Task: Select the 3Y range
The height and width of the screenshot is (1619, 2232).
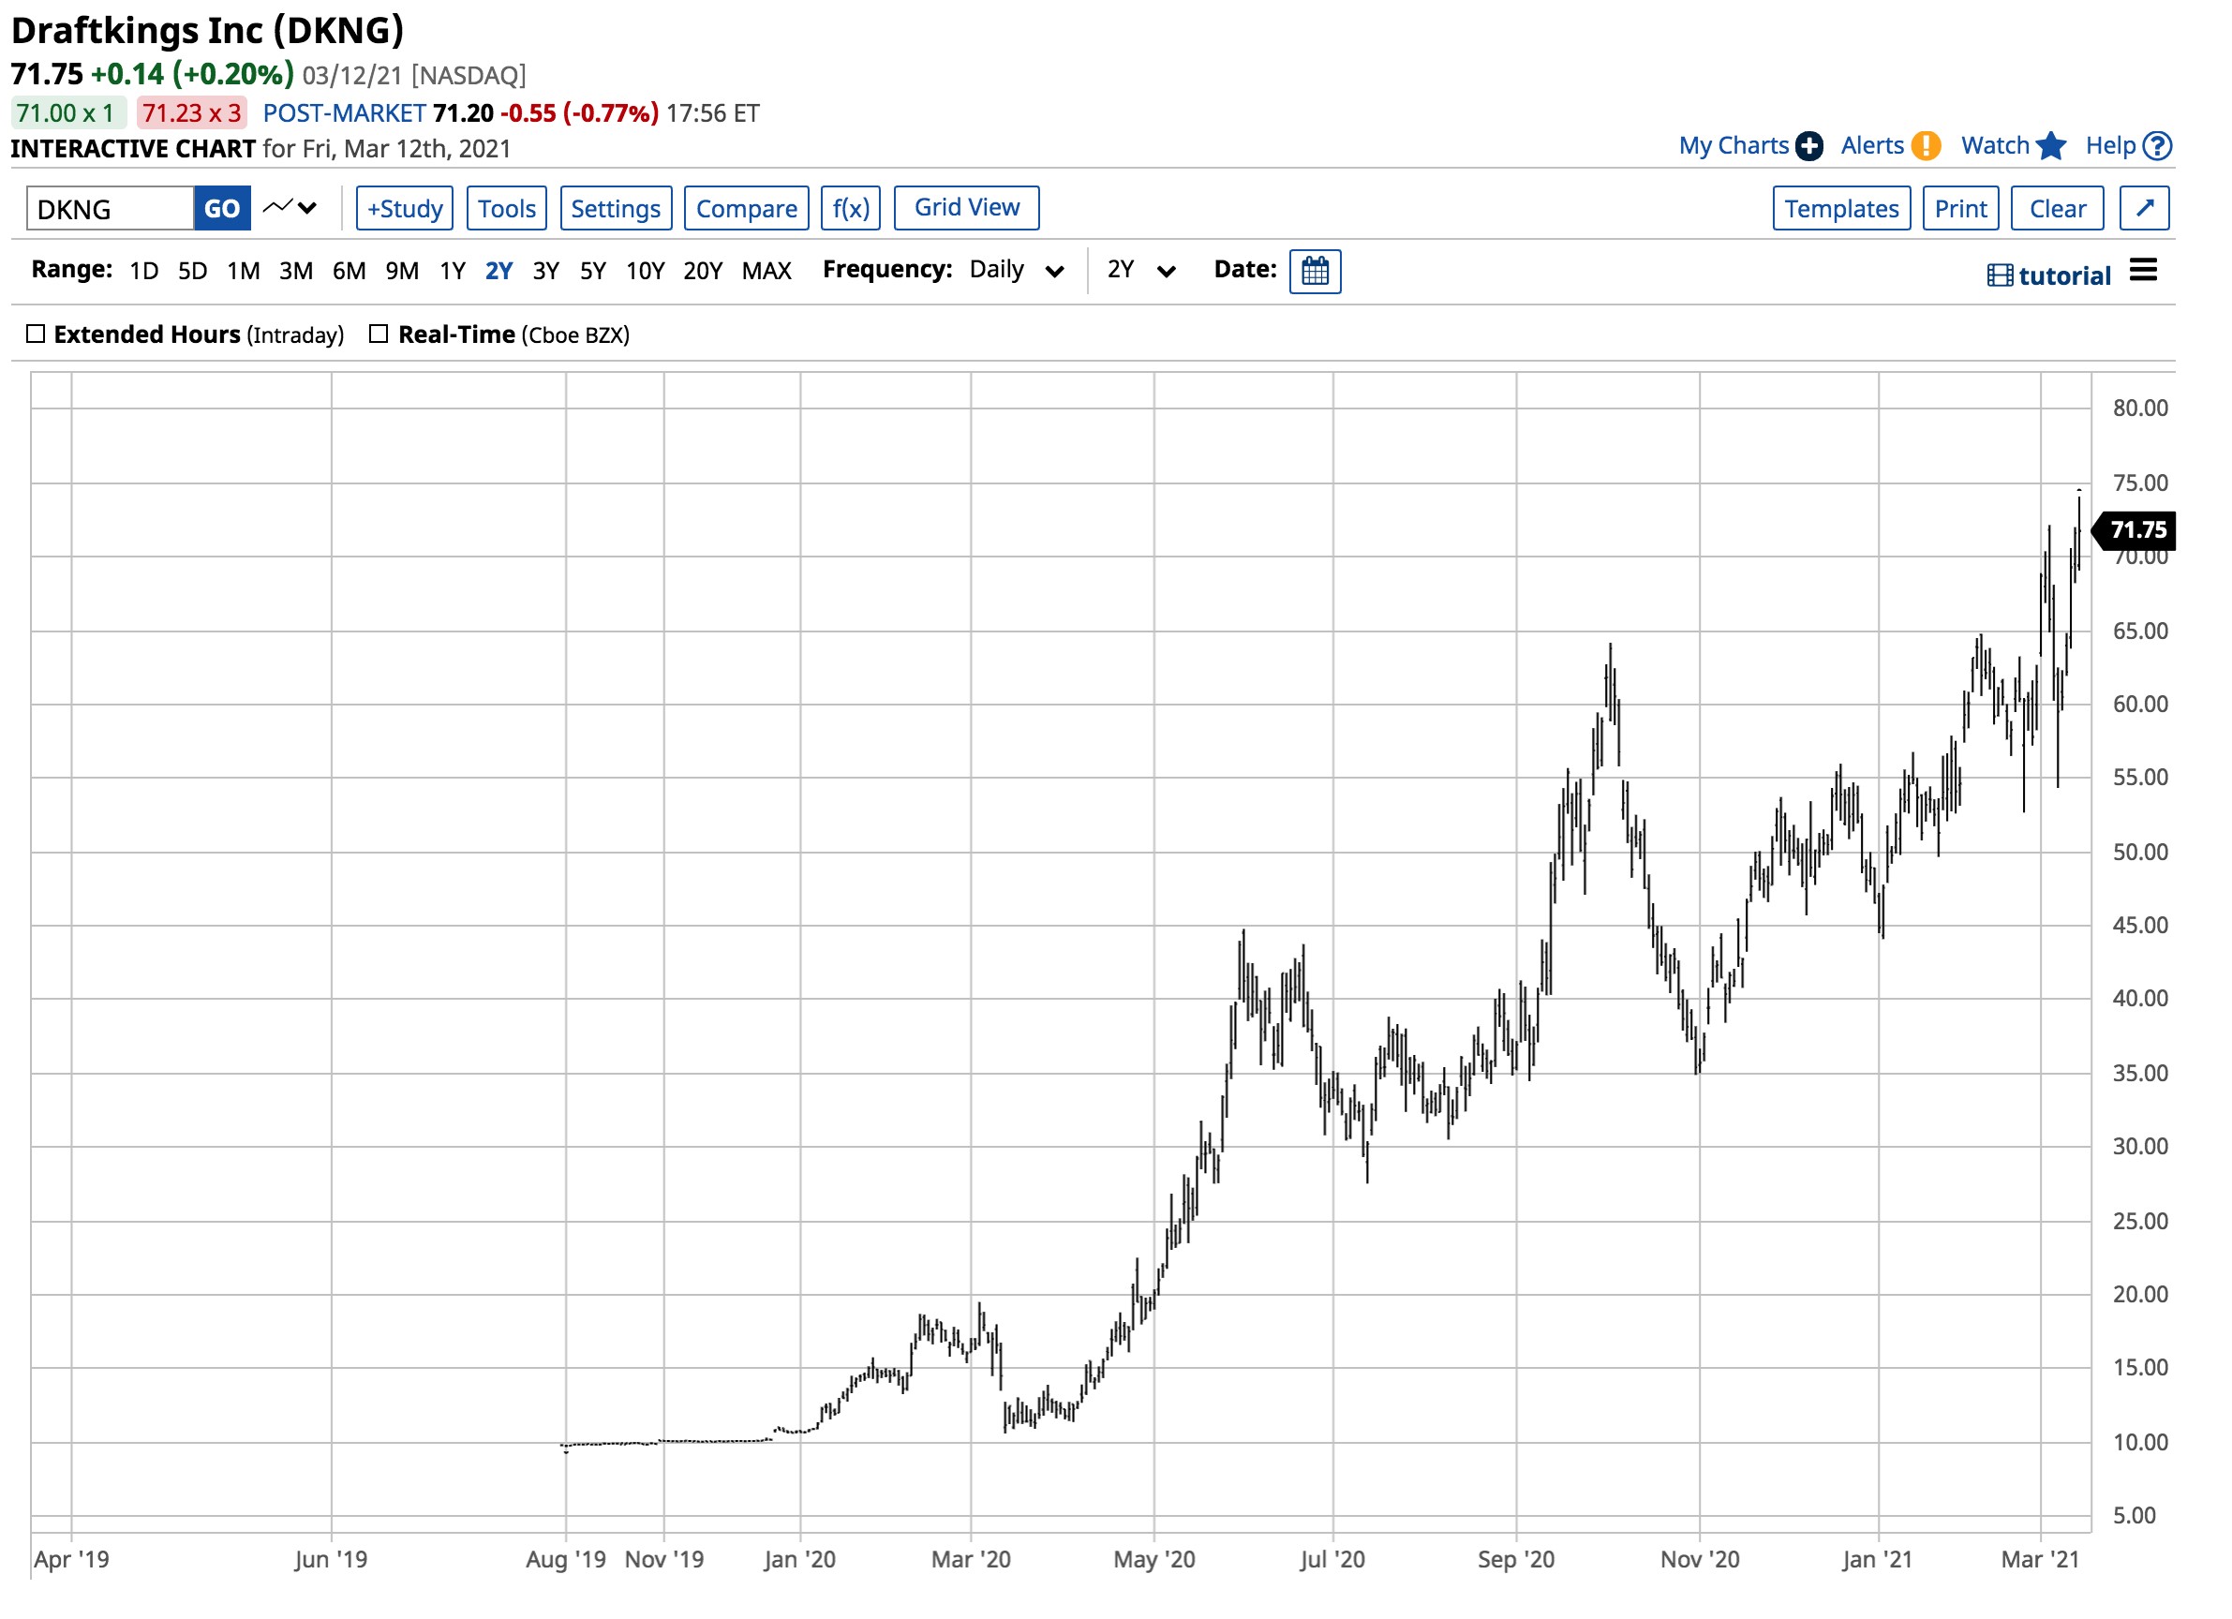Action: [x=546, y=271]
